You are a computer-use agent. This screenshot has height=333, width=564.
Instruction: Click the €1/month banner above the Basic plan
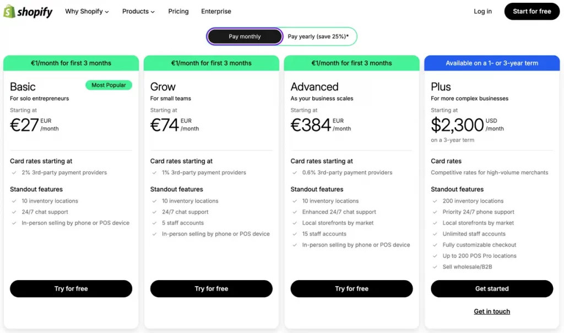tap(70, 63)
